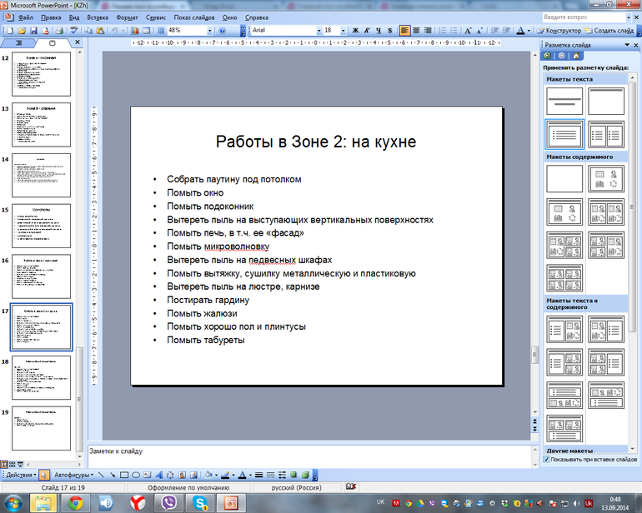This screenshot has height=513, width=642.
Task: Open the Автофигуры dropdown menu
Action: coord(75,475)
